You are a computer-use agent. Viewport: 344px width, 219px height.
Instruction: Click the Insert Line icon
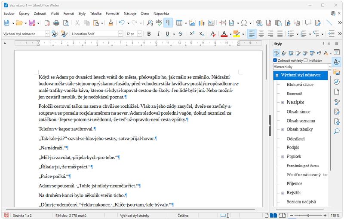point(329,23)
